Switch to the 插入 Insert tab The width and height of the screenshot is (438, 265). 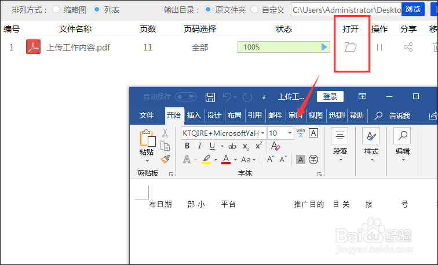tap(194, 115)
